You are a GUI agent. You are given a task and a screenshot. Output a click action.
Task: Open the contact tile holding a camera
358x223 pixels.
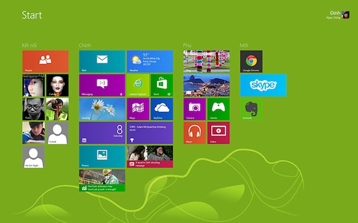coord(57,109)
